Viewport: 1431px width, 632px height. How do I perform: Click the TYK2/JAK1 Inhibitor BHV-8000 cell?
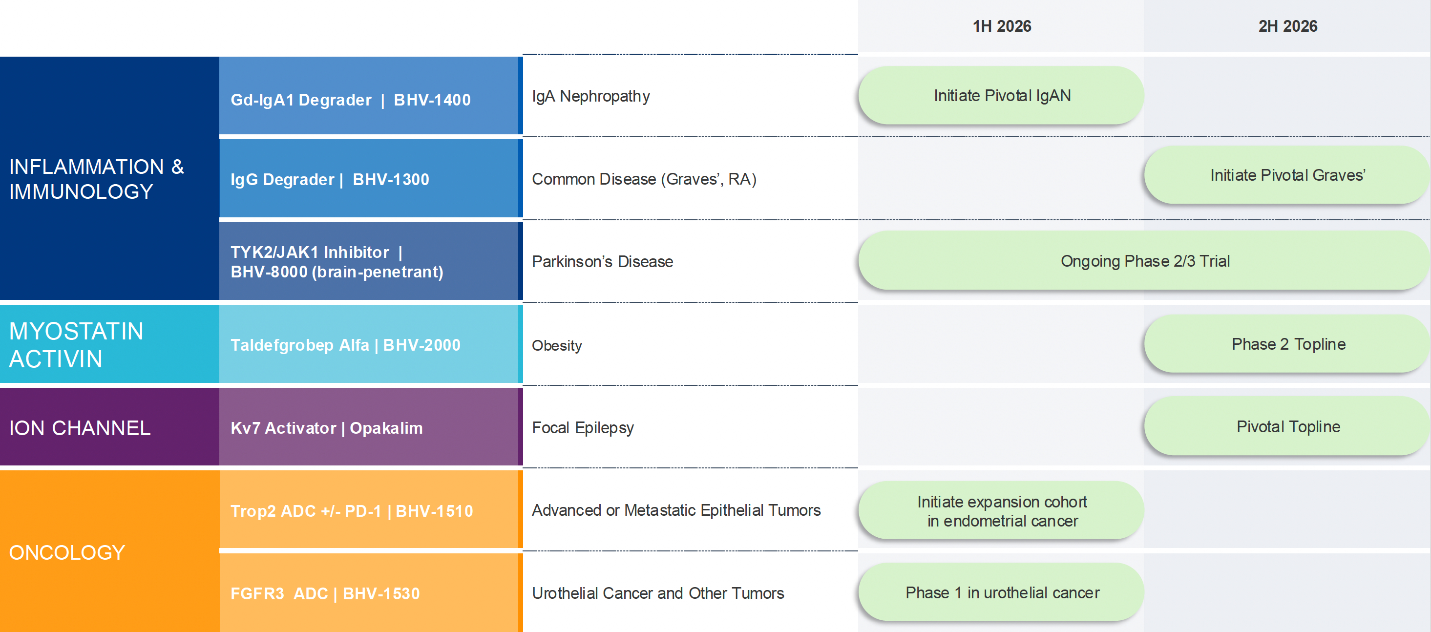[369, 262]
